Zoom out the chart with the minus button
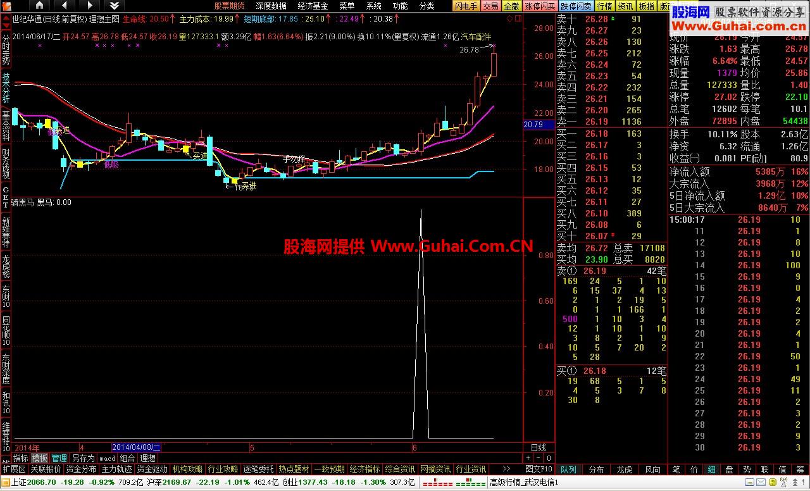 pos(539,458)
